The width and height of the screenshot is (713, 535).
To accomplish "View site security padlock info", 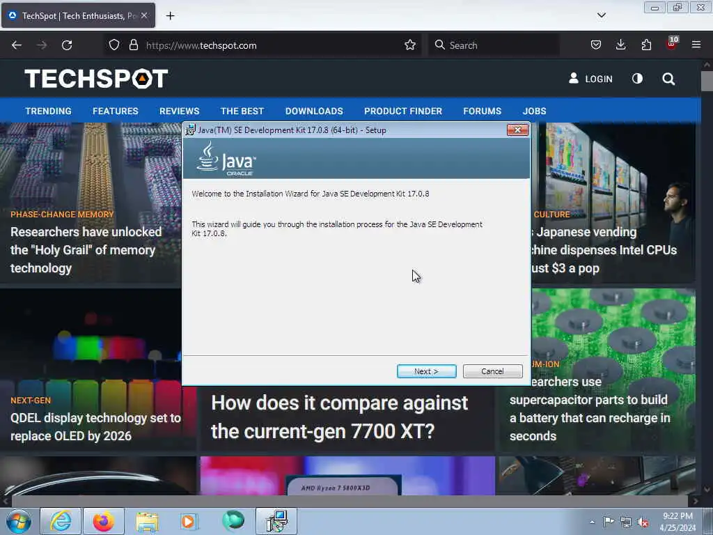I will coord(134,45).
